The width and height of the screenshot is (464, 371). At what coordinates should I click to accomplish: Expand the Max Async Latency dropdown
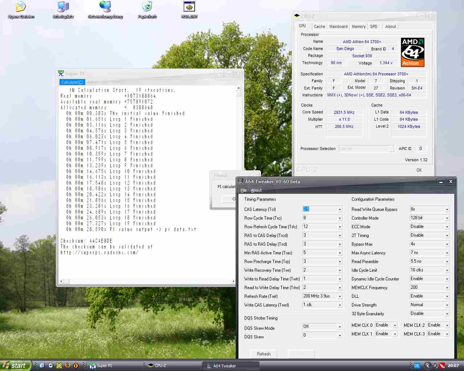(x=447, y=253)
